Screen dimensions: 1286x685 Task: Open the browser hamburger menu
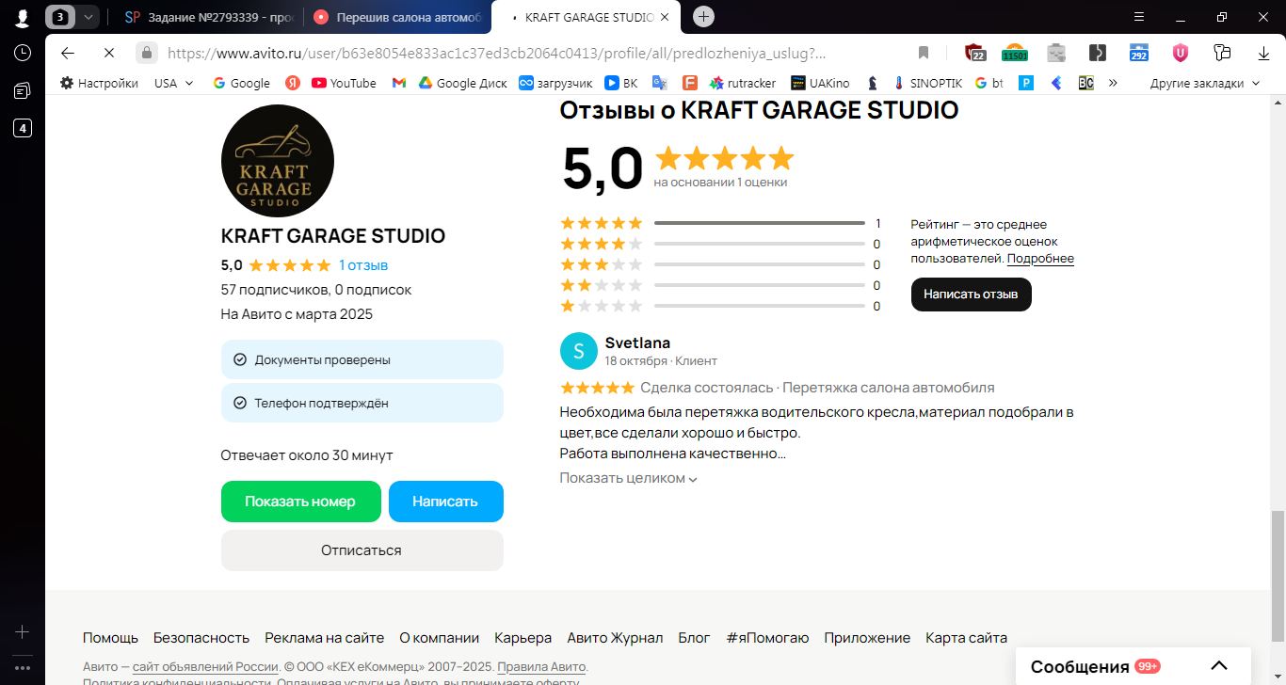click(1138, 17)
